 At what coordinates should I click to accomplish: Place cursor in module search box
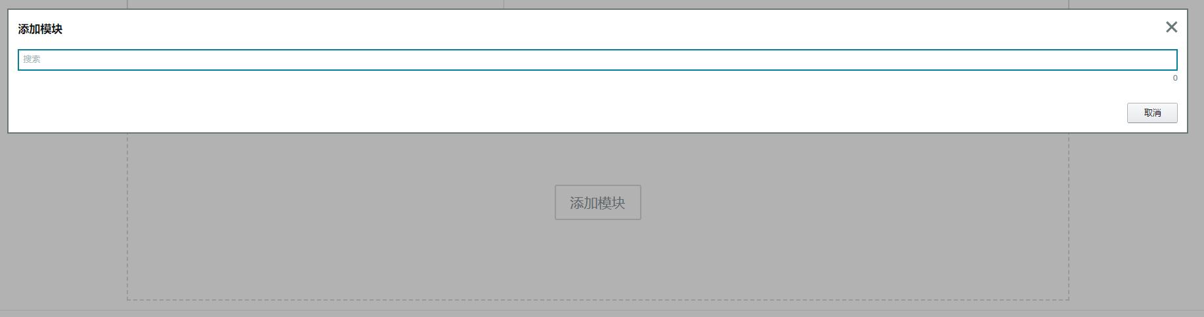(x=597, y=60)
